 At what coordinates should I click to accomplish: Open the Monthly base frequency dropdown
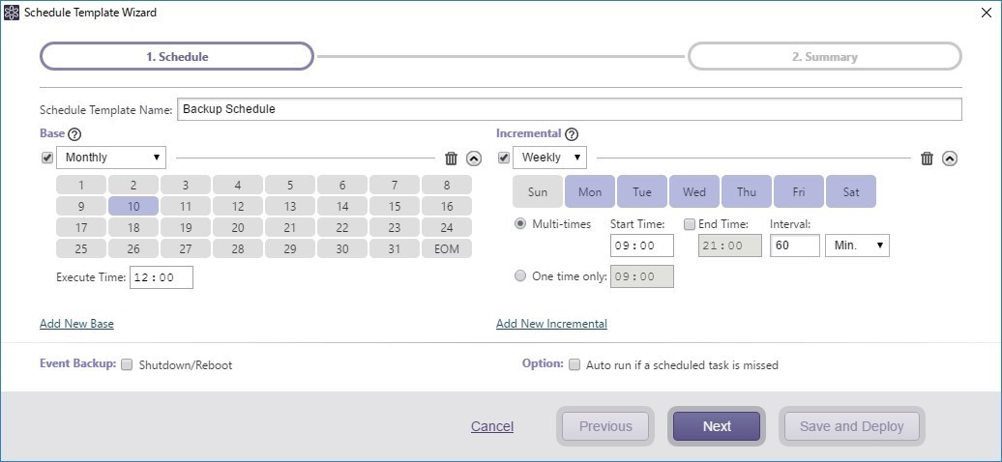pos(111,158)
